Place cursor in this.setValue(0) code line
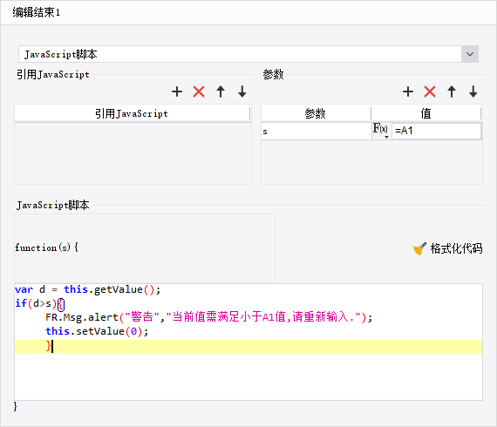This screenshot has width=497, height=427. coord(97,331)
